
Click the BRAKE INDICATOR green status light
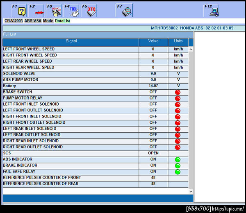pos(178,165)
